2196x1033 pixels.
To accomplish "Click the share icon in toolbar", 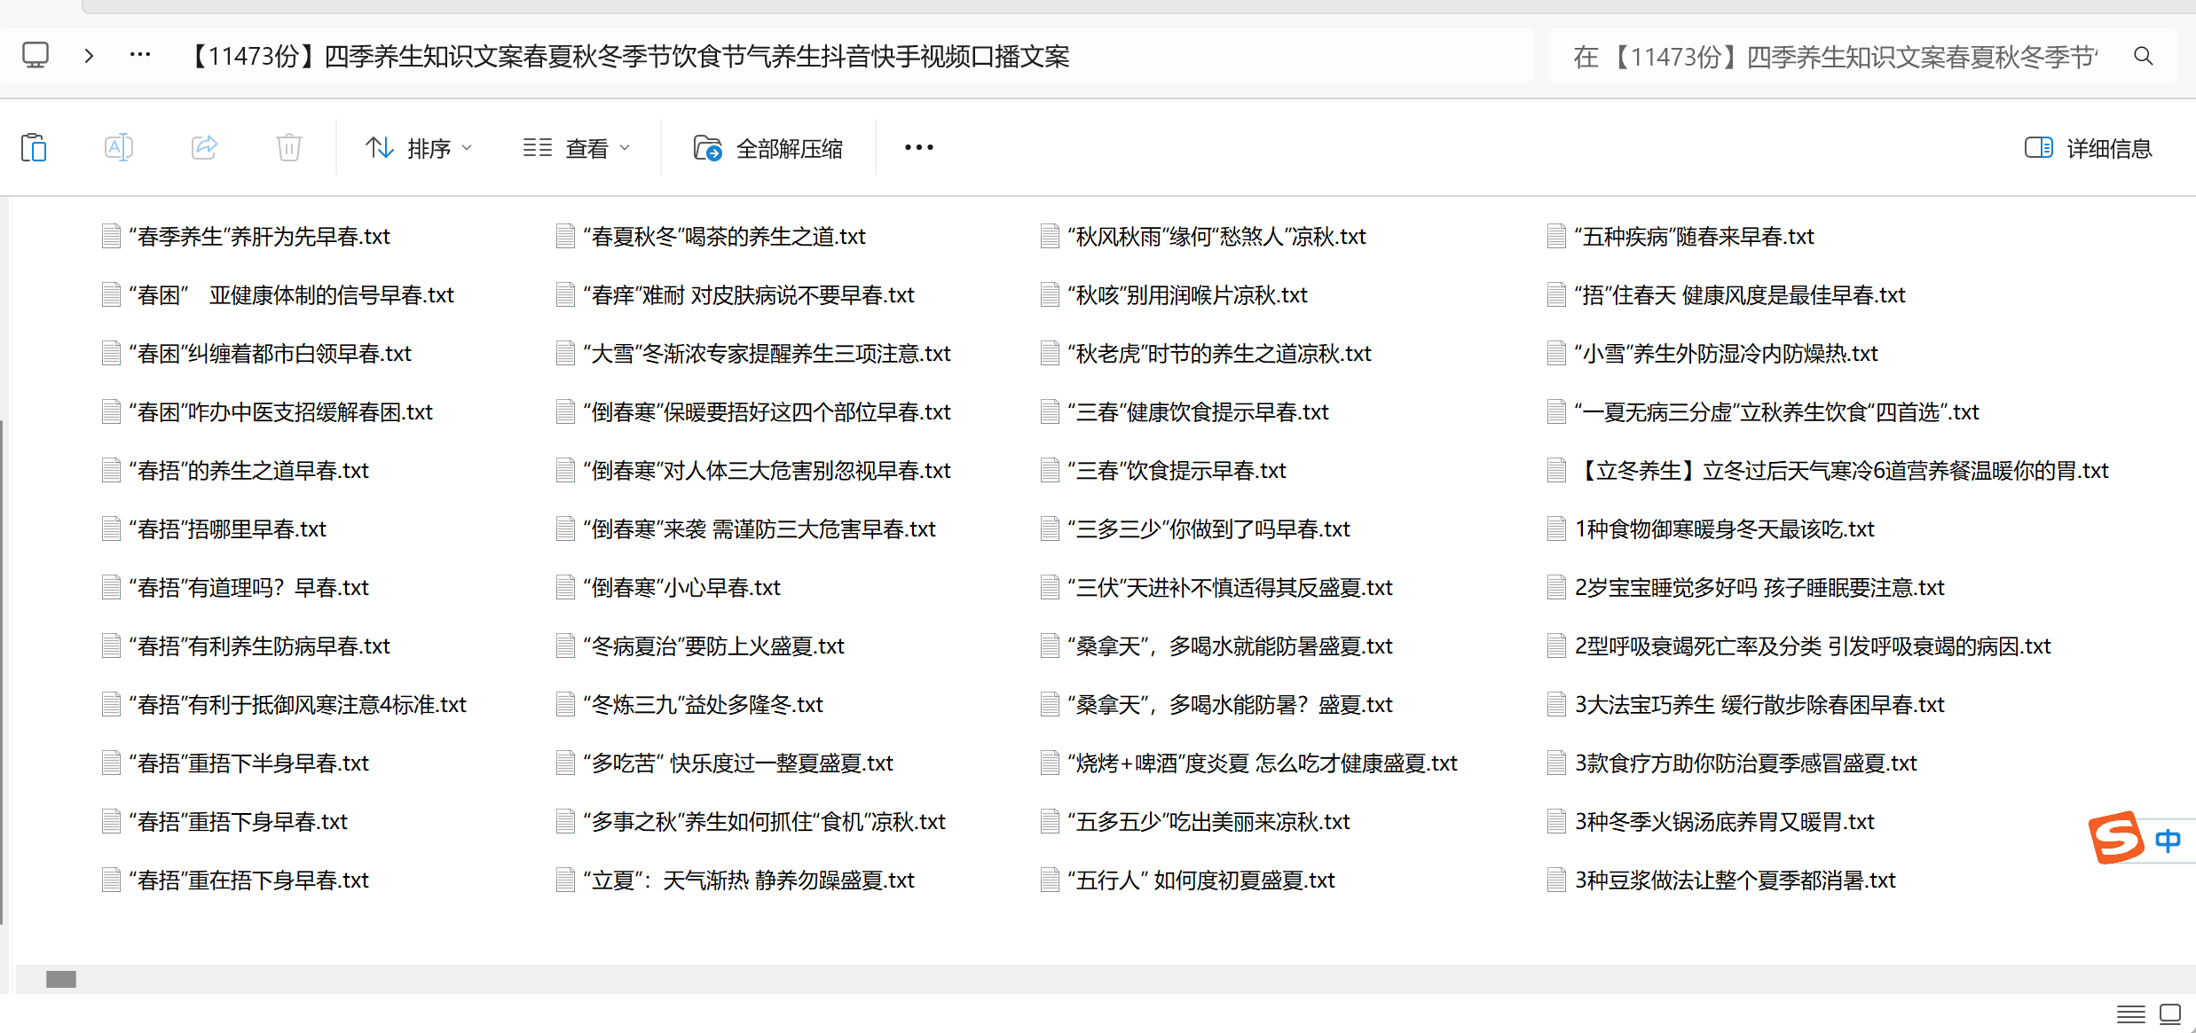I will (204, 147).
